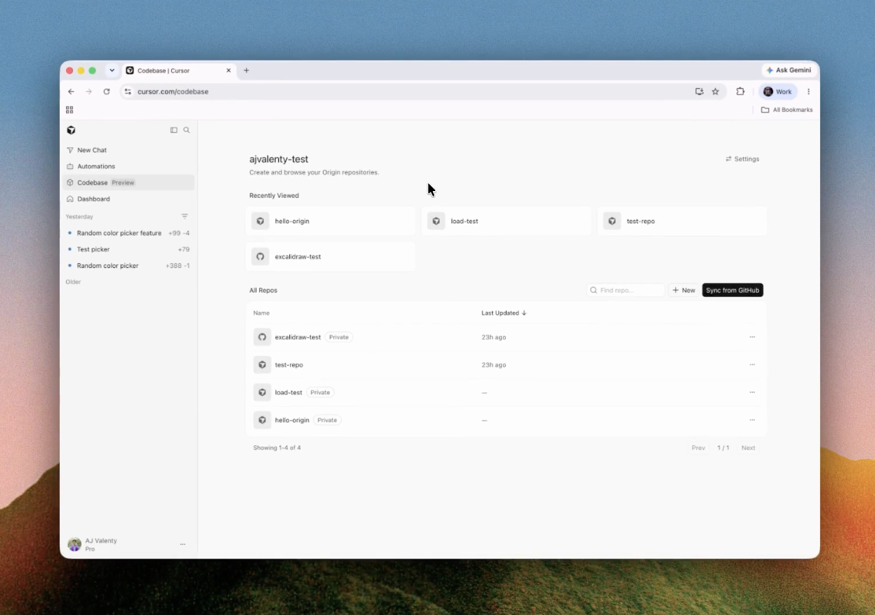The image size is (875, 615).
Task: Click Showing 1–4 of 4 text
Action: [x=277, y=448]
